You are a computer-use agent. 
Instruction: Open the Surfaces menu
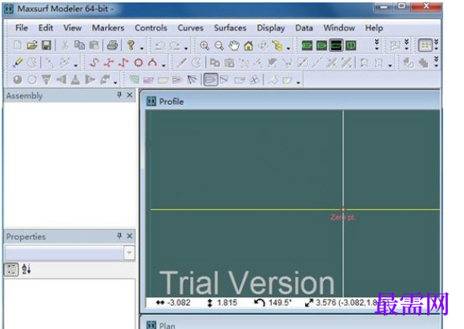click(x=230, y=28)
